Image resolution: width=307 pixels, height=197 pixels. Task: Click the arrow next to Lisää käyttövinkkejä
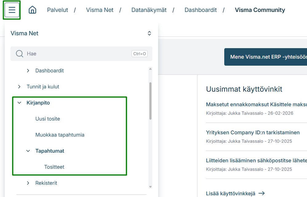click(x=262, y=193)
